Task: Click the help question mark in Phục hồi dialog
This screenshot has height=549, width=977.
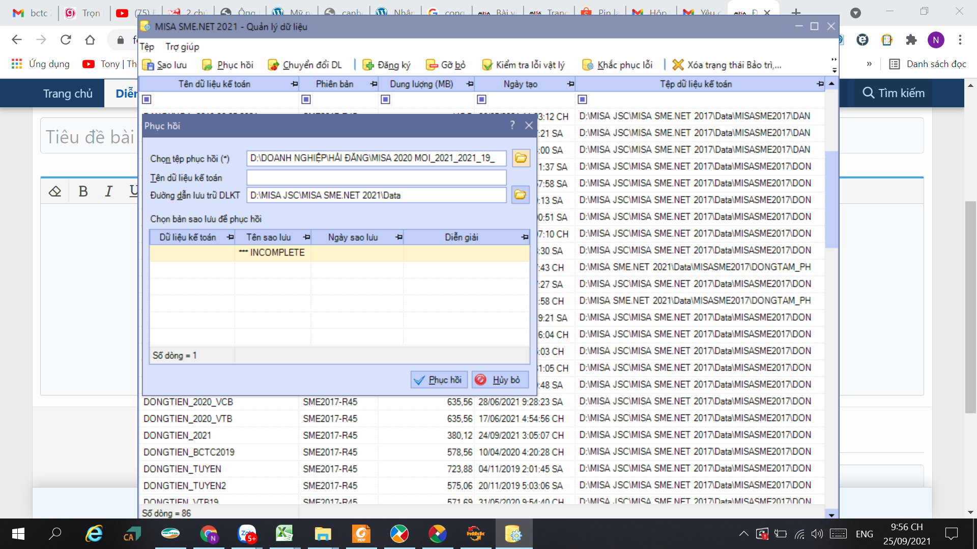Action: point(512,125)
